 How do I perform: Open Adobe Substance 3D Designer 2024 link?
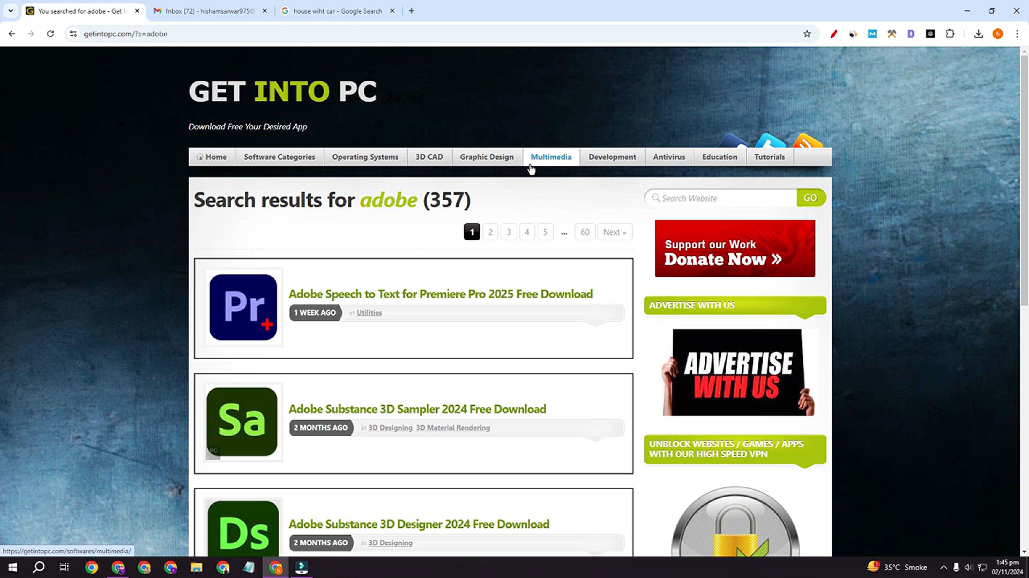click(419, 524)
